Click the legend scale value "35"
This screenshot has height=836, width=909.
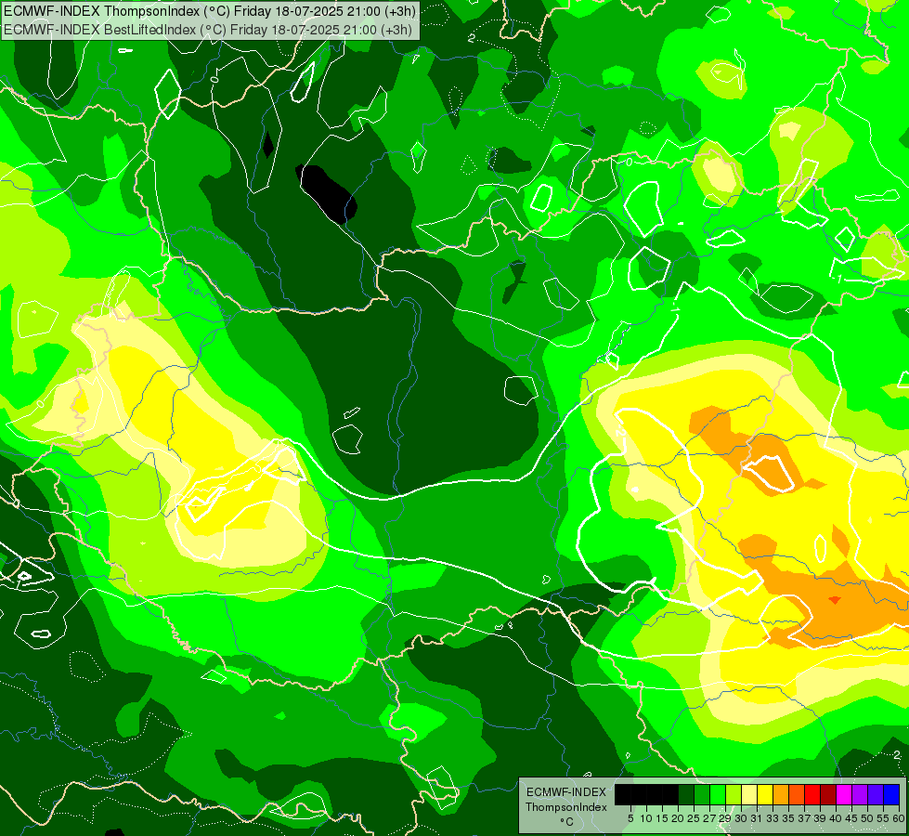pyautogui.click(x=788, y=818)
